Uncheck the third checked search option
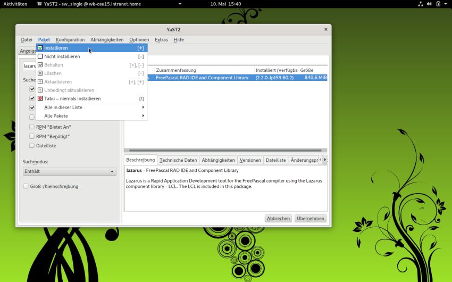Image resolution: width=452 pixels, height=282 pixels. point(32,107)
